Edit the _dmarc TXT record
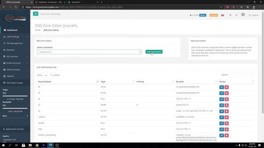The height and width of the screenshot is (148, 264). [222, 117]
